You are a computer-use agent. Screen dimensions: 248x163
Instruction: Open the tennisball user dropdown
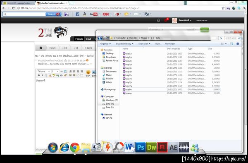pos(185,20)
